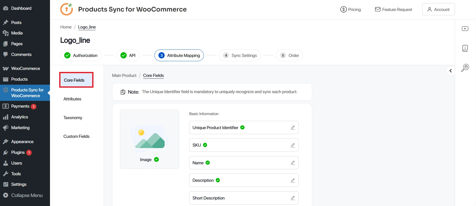The width and height of the screenshot is (476, 206).
Task: Click the Unique Product Identifier field row
Action: 244,128
